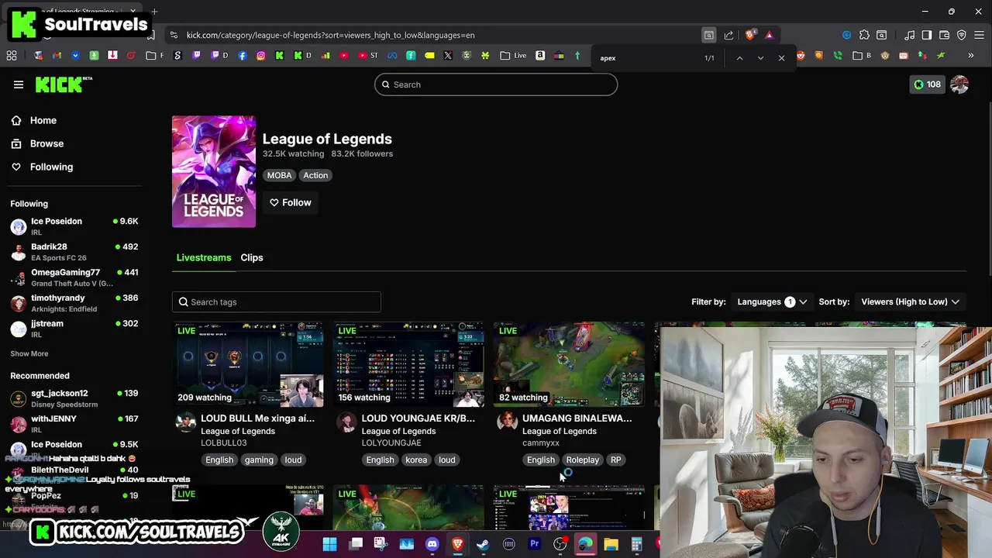This screenshot has height=558, width=992.
Task: Open Steam from the taskbar
Action: [483, 544]
